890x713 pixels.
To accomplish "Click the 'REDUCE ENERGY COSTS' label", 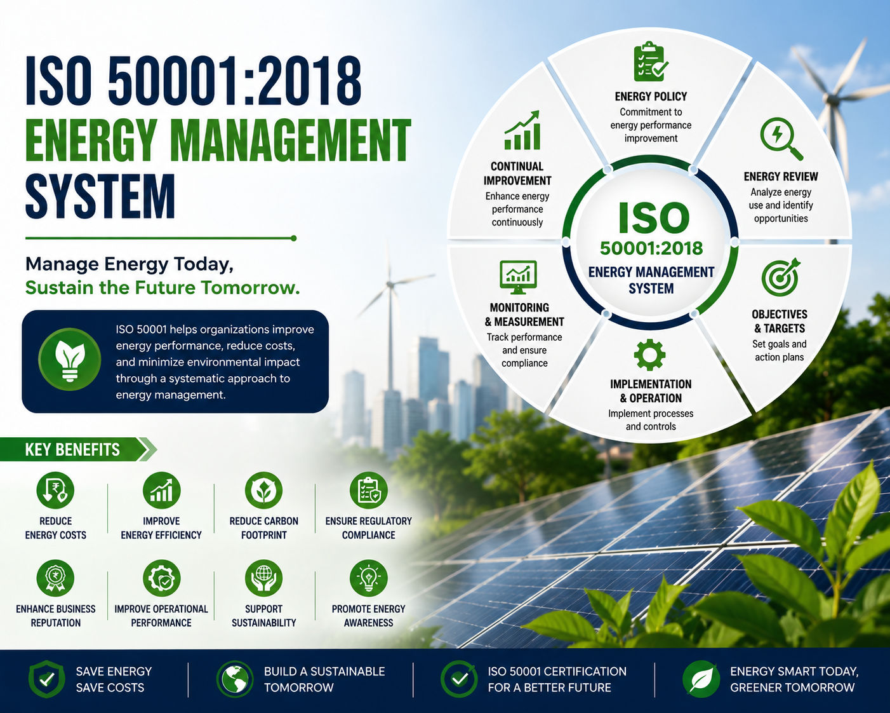I will point(56,528).
